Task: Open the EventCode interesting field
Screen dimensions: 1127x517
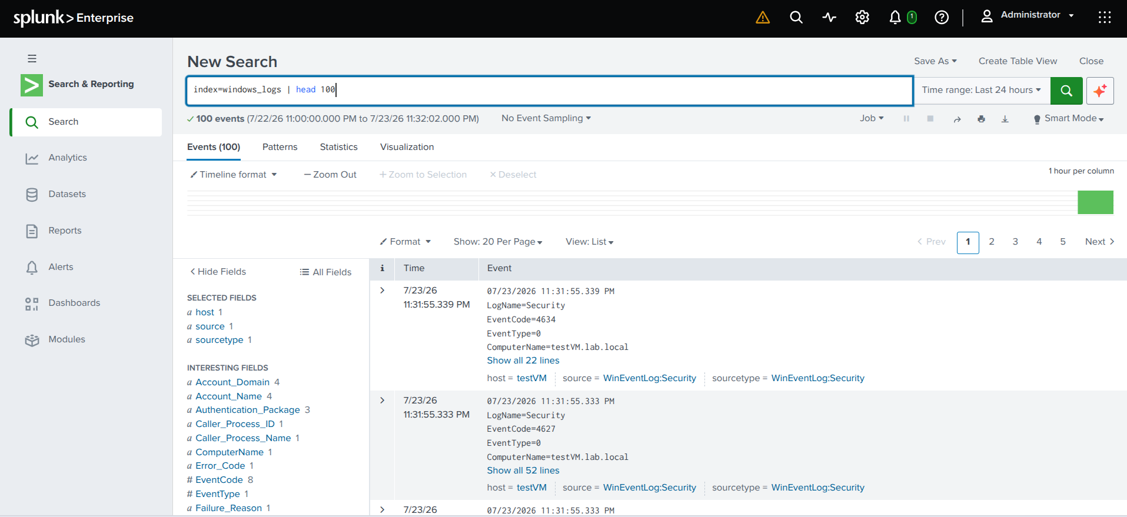Action: point(220,480)
